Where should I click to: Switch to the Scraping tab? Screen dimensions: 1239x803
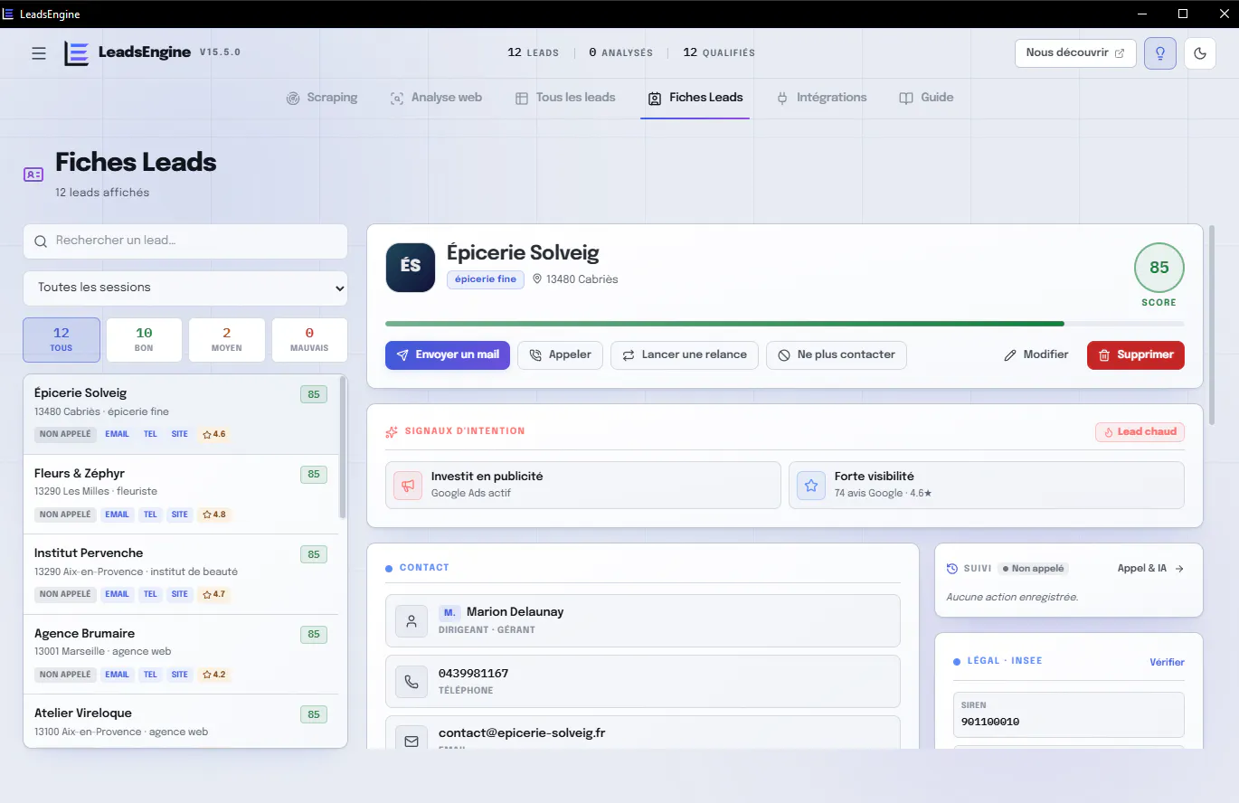[x=322, y=98]
